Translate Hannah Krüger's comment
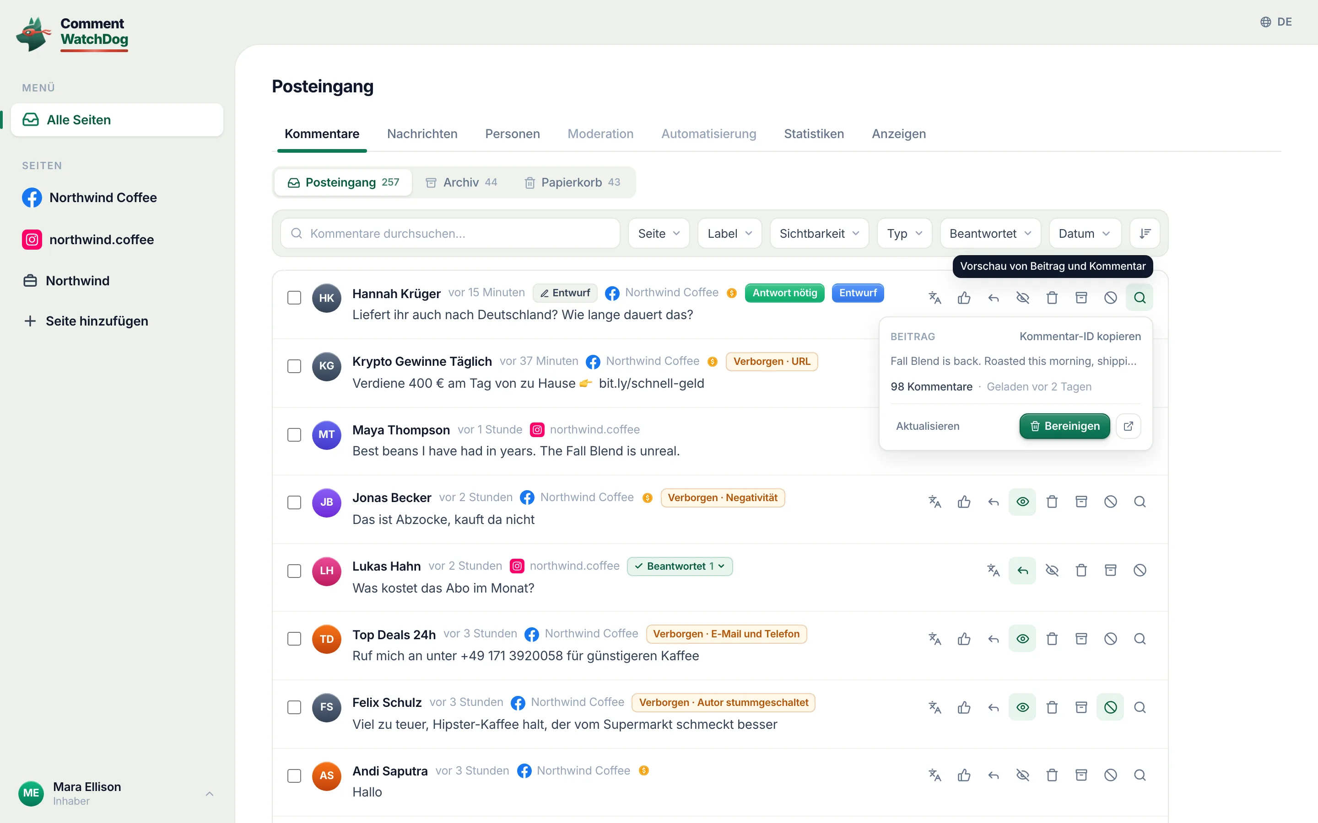 (934, 298)
